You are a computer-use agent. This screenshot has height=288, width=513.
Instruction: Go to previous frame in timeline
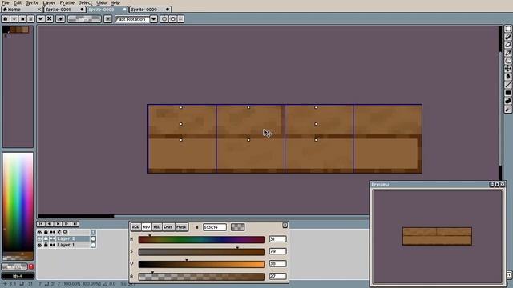pos(50,224)
